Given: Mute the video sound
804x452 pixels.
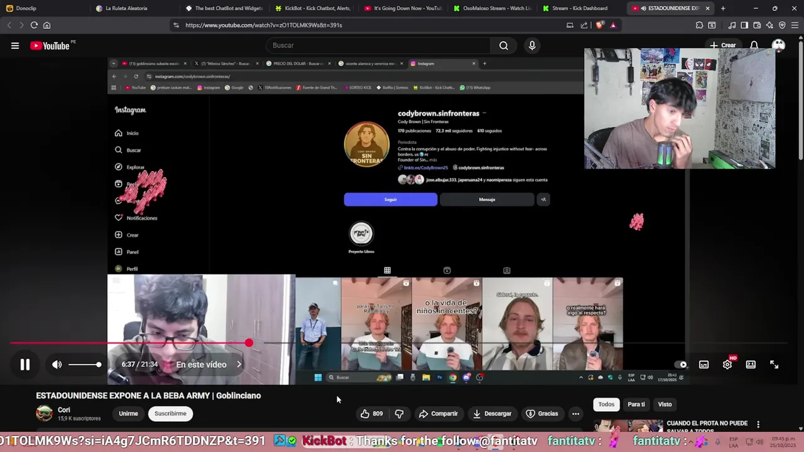Looking at the screenshot, I should click(x=57, y=365).
